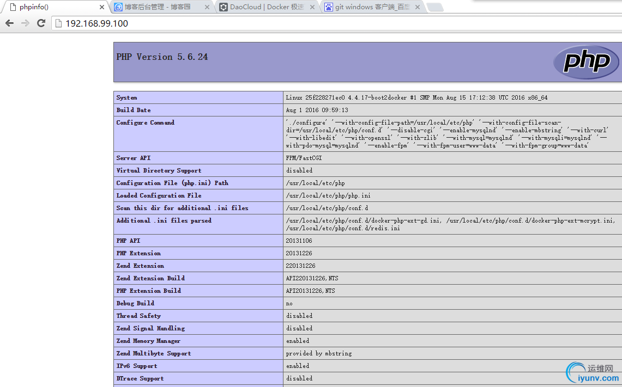The width and height of the screenshot is (622, 387).
Task: Click the /usr/local/etc/php path value
Action: 316,183
